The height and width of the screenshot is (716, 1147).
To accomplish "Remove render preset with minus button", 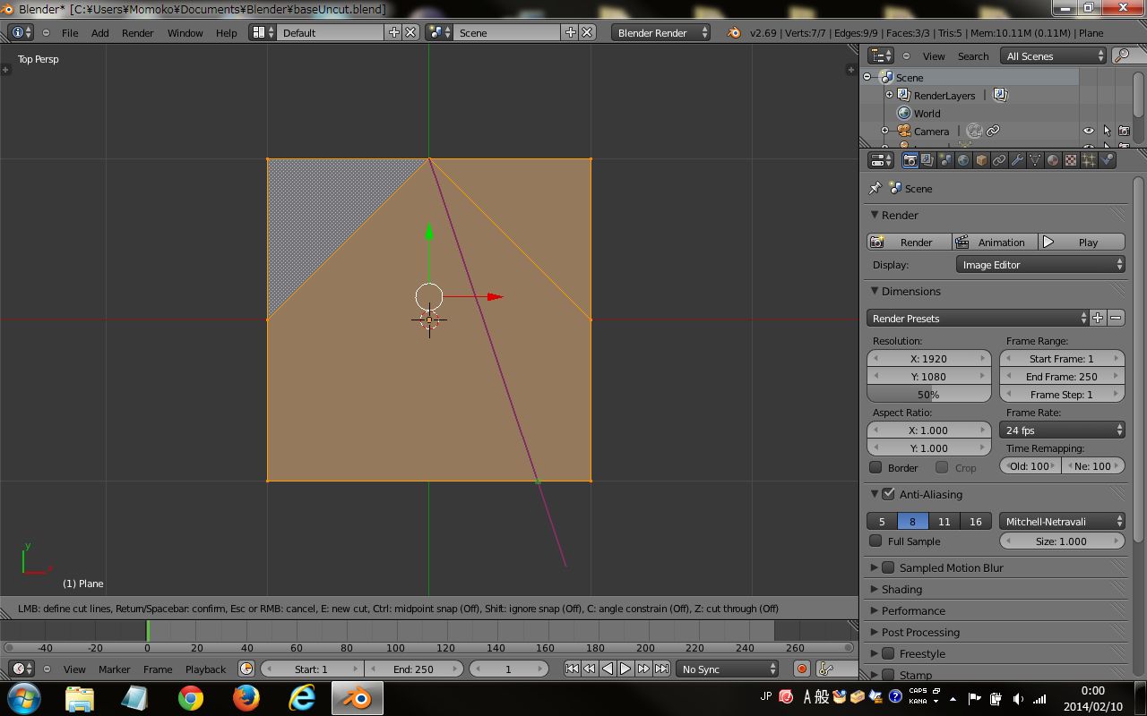I will tap(1116, 318).
